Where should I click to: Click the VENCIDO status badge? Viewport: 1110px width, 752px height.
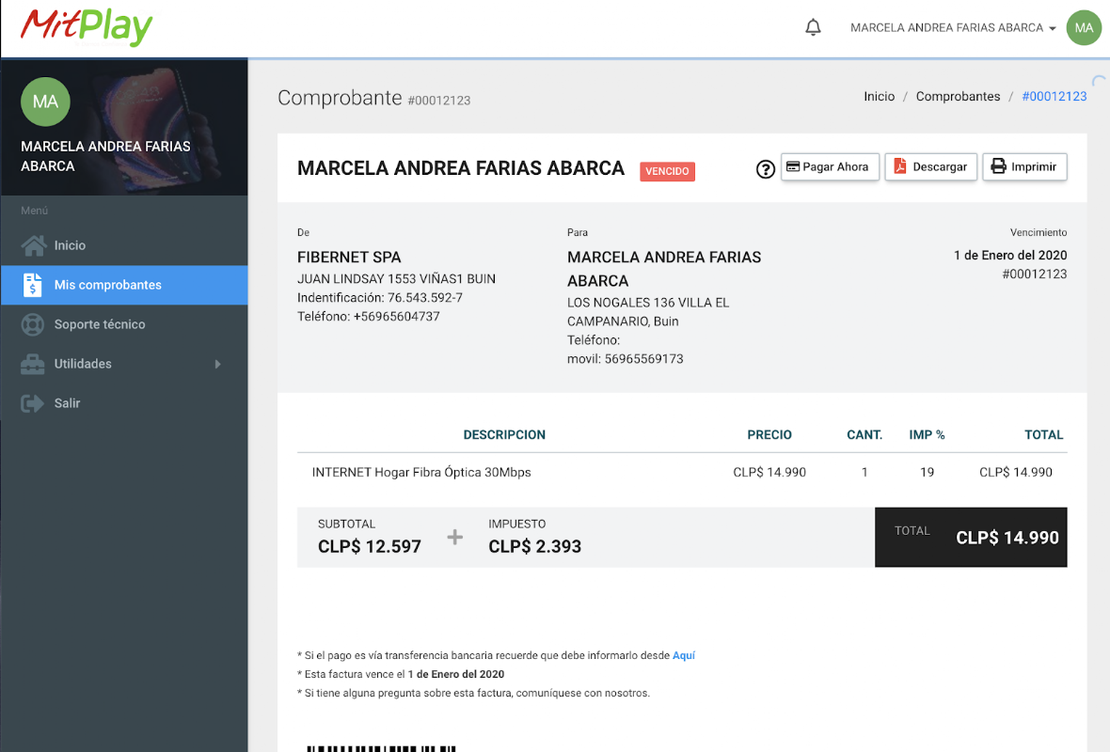point(667,171)
